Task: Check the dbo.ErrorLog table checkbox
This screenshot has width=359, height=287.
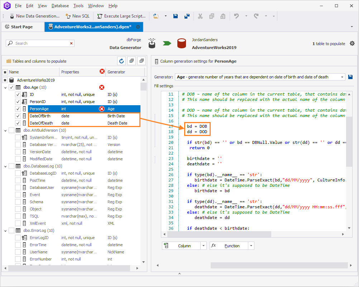Action: click(x=11, y=230)
